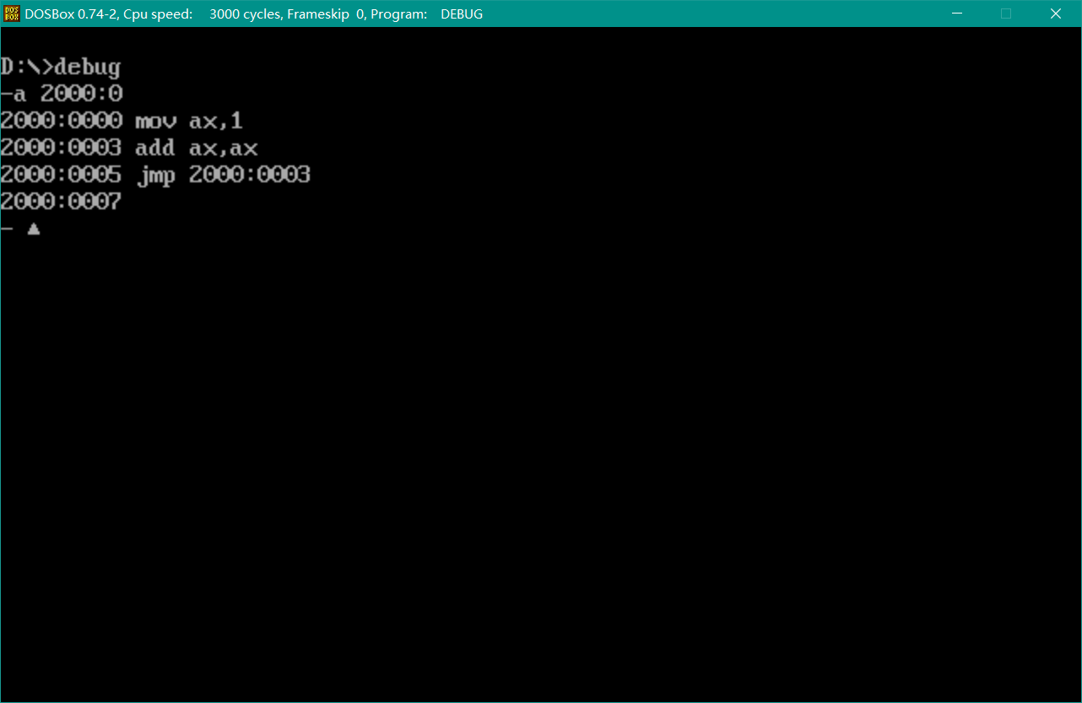Click 'Program: DEBUG' in title bar
This screenshot has width=1082, height=703.
pos(426,14)
